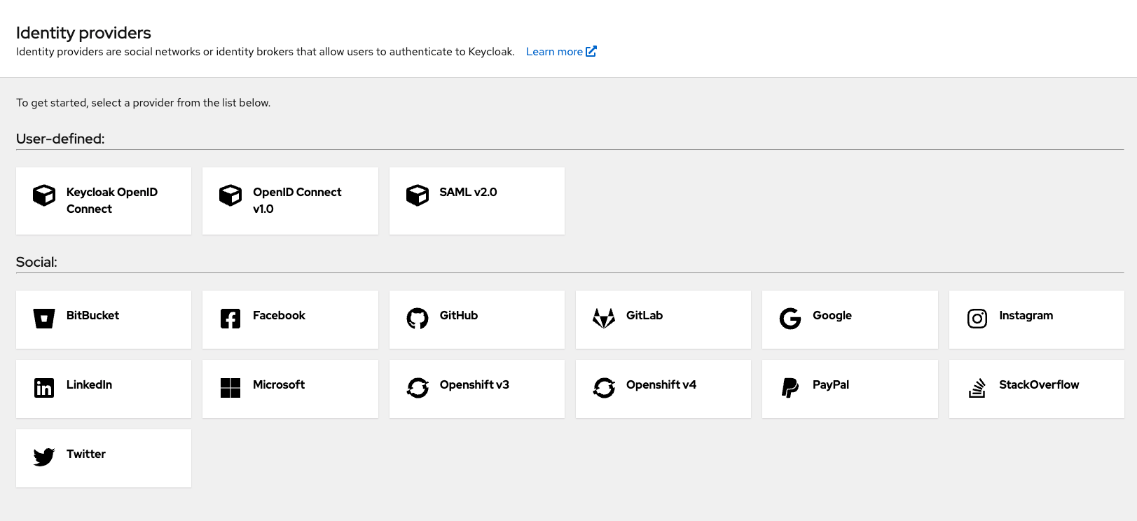The image size is (1137, 521).
Task: Click the StackOverflow logo icon
Action: pos(977,388)
